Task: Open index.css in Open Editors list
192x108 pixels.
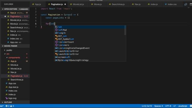Action: pos(15,39)
